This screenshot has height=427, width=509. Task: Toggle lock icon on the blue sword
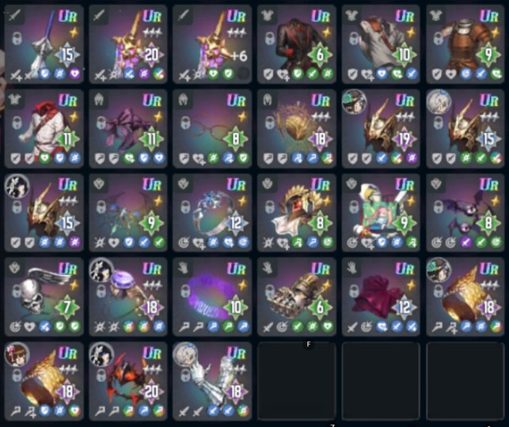click(17, 38)
